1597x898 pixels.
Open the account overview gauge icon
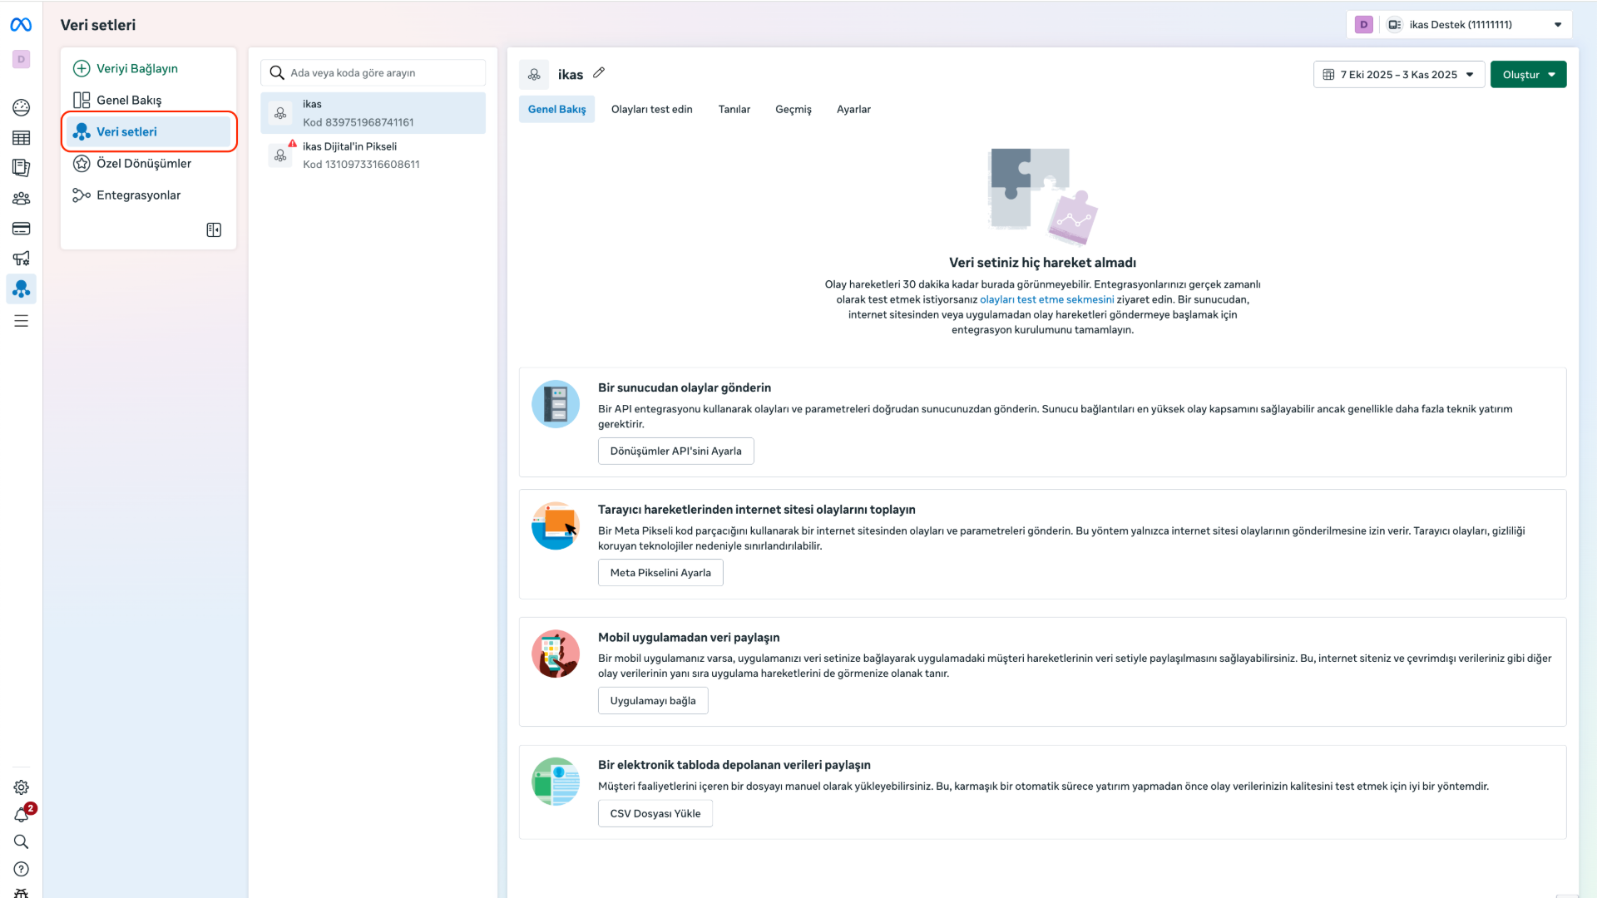[22, 107]
